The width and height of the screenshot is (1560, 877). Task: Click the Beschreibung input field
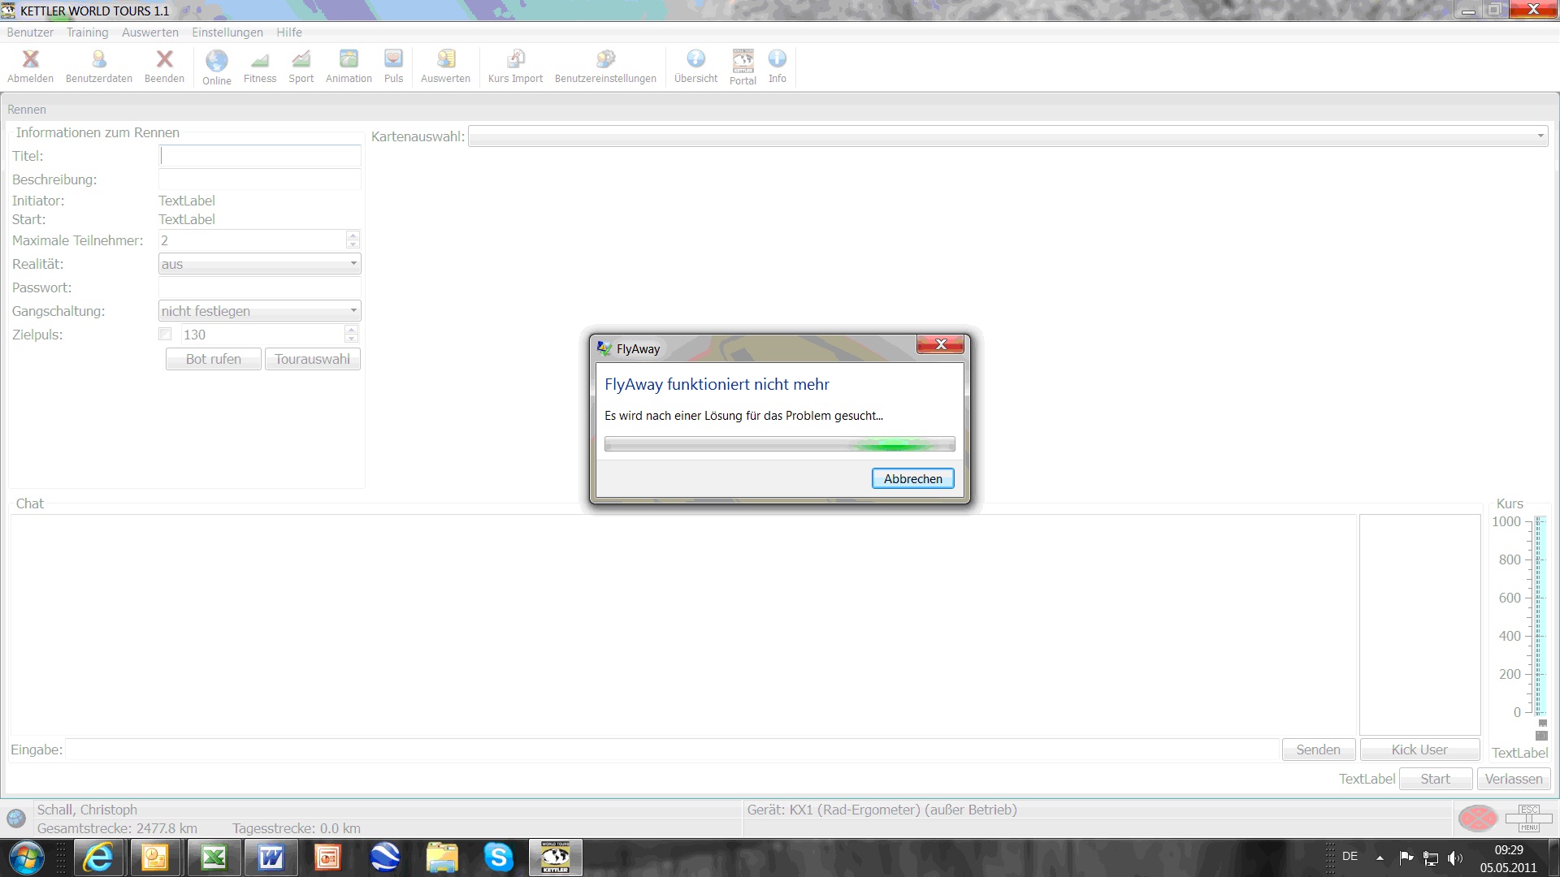(259, 179)
